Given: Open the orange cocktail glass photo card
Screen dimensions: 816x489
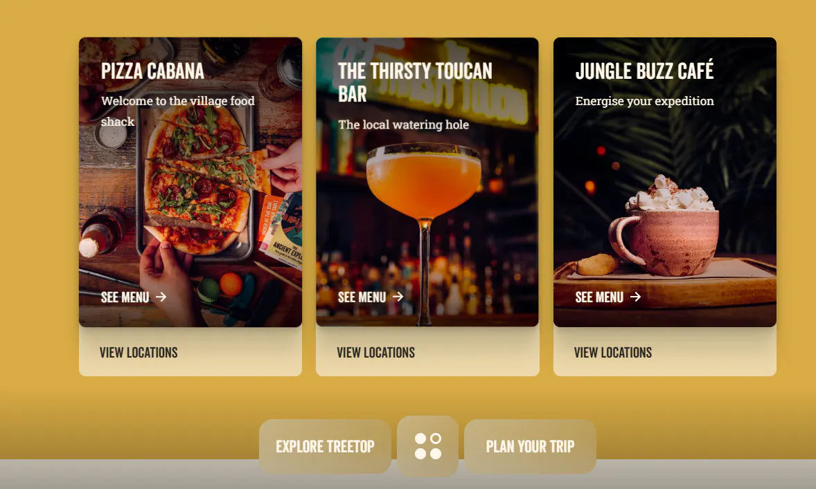Looking at the screenshot, I should click(427, 182).
